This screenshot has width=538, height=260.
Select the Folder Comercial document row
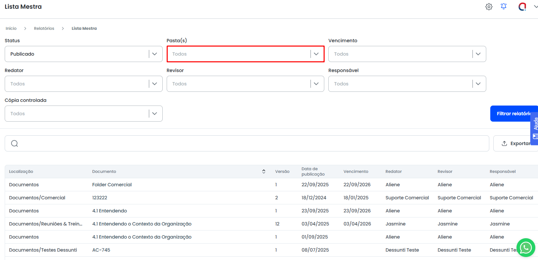click(x=112, y=185)
